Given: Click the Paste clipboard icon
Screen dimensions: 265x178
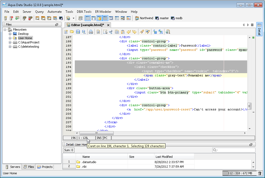Looking at the screenshot, I should tap(123, 32).
